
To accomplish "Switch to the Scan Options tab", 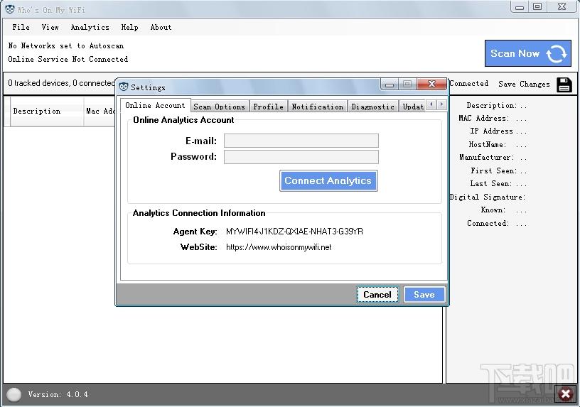I will [x=220, y=107].
